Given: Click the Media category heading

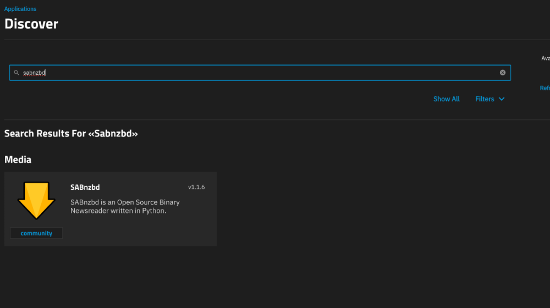Looking at the screenshot, I should (x=18, y=159).
